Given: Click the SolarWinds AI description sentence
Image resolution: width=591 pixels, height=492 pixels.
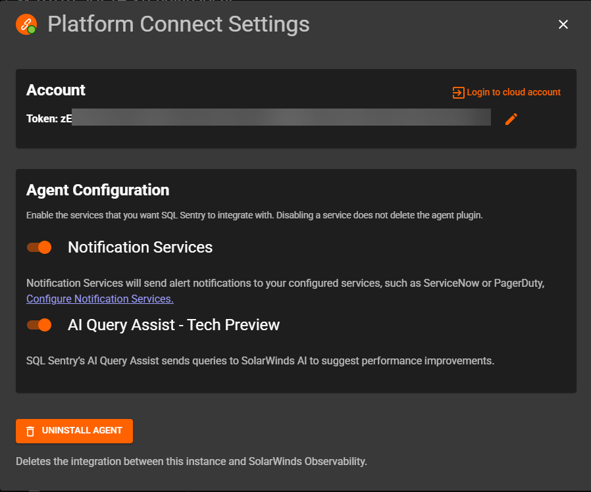Looking at the screenshot, I should (x=260, y=361).
